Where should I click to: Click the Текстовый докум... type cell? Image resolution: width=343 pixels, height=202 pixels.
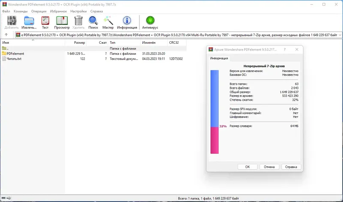point(124,59)
